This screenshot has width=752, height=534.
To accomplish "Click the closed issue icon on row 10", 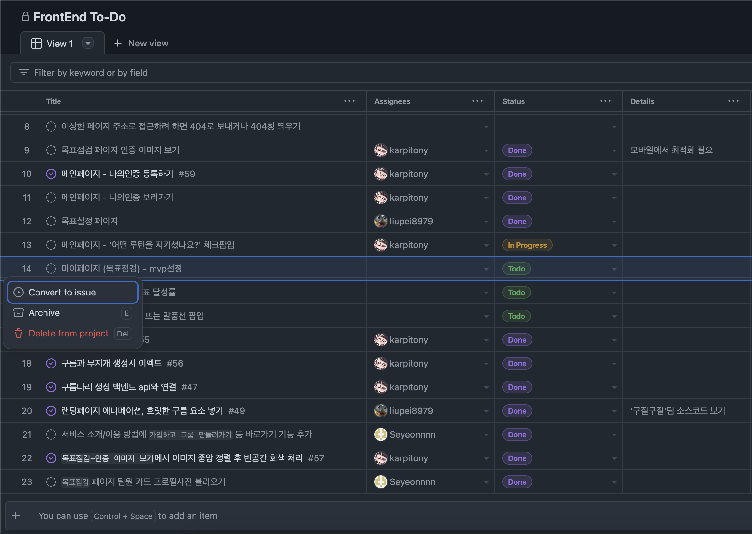I will [x=51, y=174].
